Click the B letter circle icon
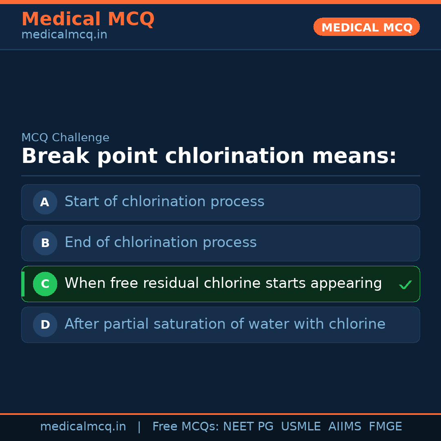This screenshot has height=441, width=441. tap(45, 243)
